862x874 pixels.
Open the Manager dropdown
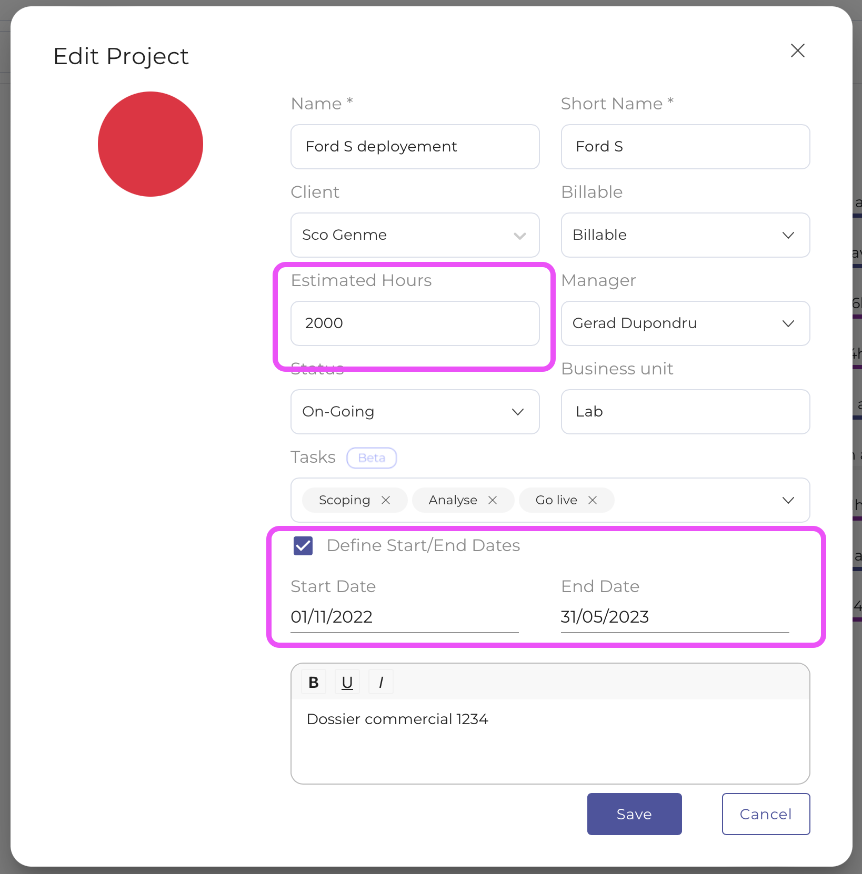tap(788, 323)
